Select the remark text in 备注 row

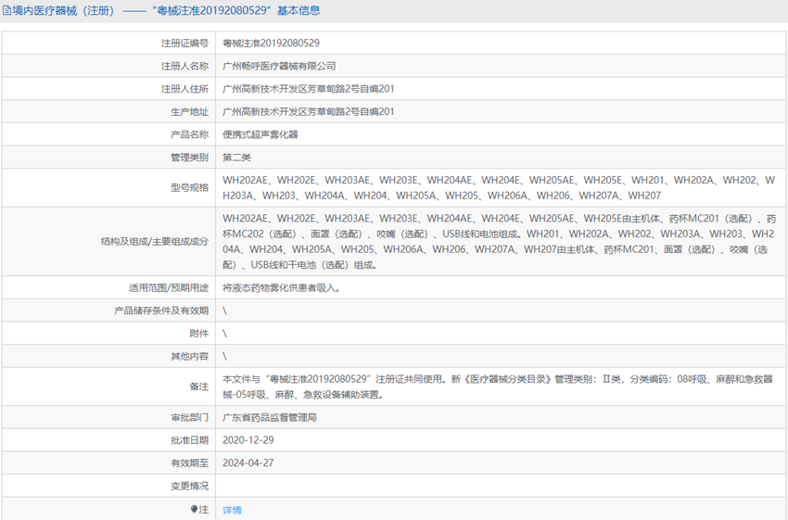click(498, 387)
